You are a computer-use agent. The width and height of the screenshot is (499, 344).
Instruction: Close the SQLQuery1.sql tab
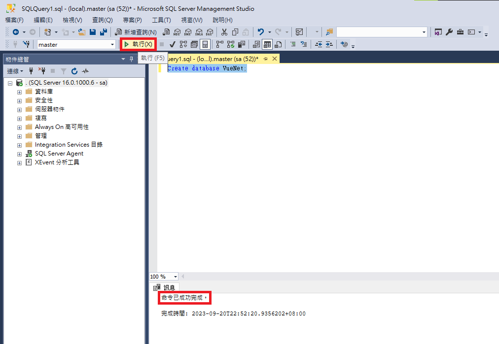pyautogui.click(x=275, y=59)
